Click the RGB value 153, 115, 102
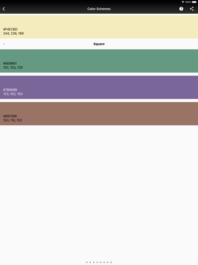198x265 pixels. click(12, 120)
